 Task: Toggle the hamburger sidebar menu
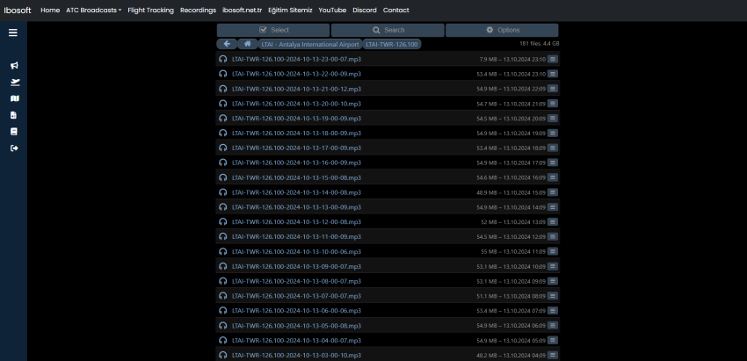point(13,32)
